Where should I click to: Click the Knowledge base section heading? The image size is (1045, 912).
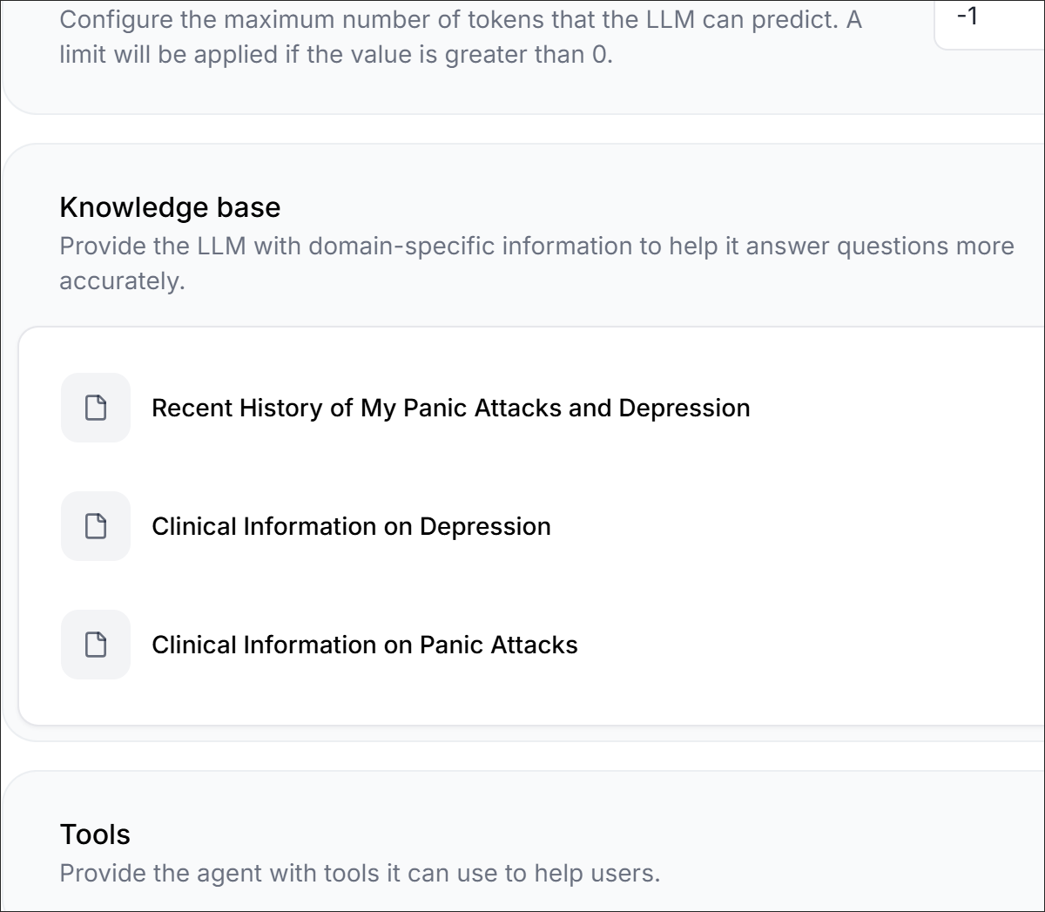click(170, 207)
